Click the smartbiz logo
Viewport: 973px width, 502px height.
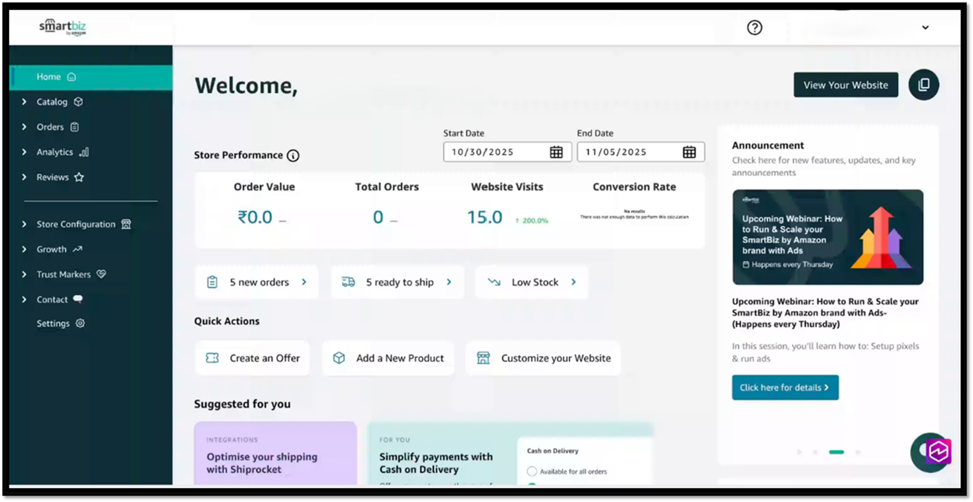[62, 27]
